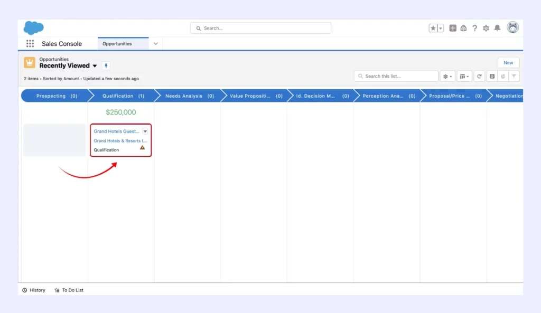Open the App Launcher grid icon
Image resolution: width=541 pixels, height=313 pixels.
click(30, 43)
